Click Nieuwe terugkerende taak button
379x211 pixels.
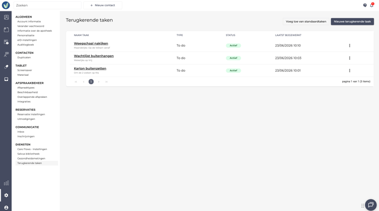pyautogui.click(x=352, y=21)
